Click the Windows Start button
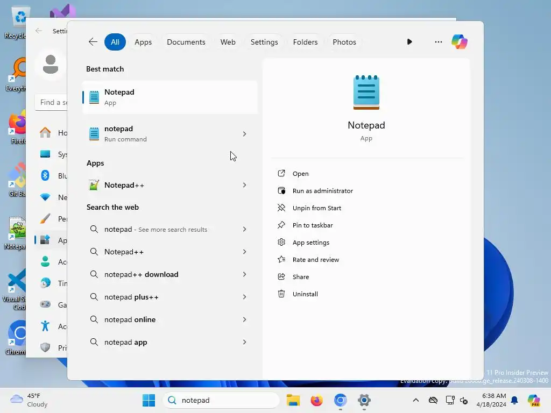 [x=149, y=400]
